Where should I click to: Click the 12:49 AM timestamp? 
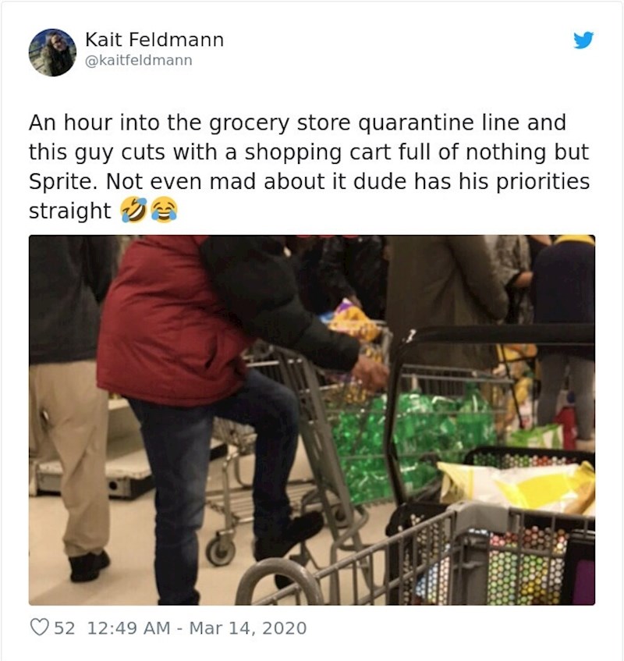tap(129, 627)
